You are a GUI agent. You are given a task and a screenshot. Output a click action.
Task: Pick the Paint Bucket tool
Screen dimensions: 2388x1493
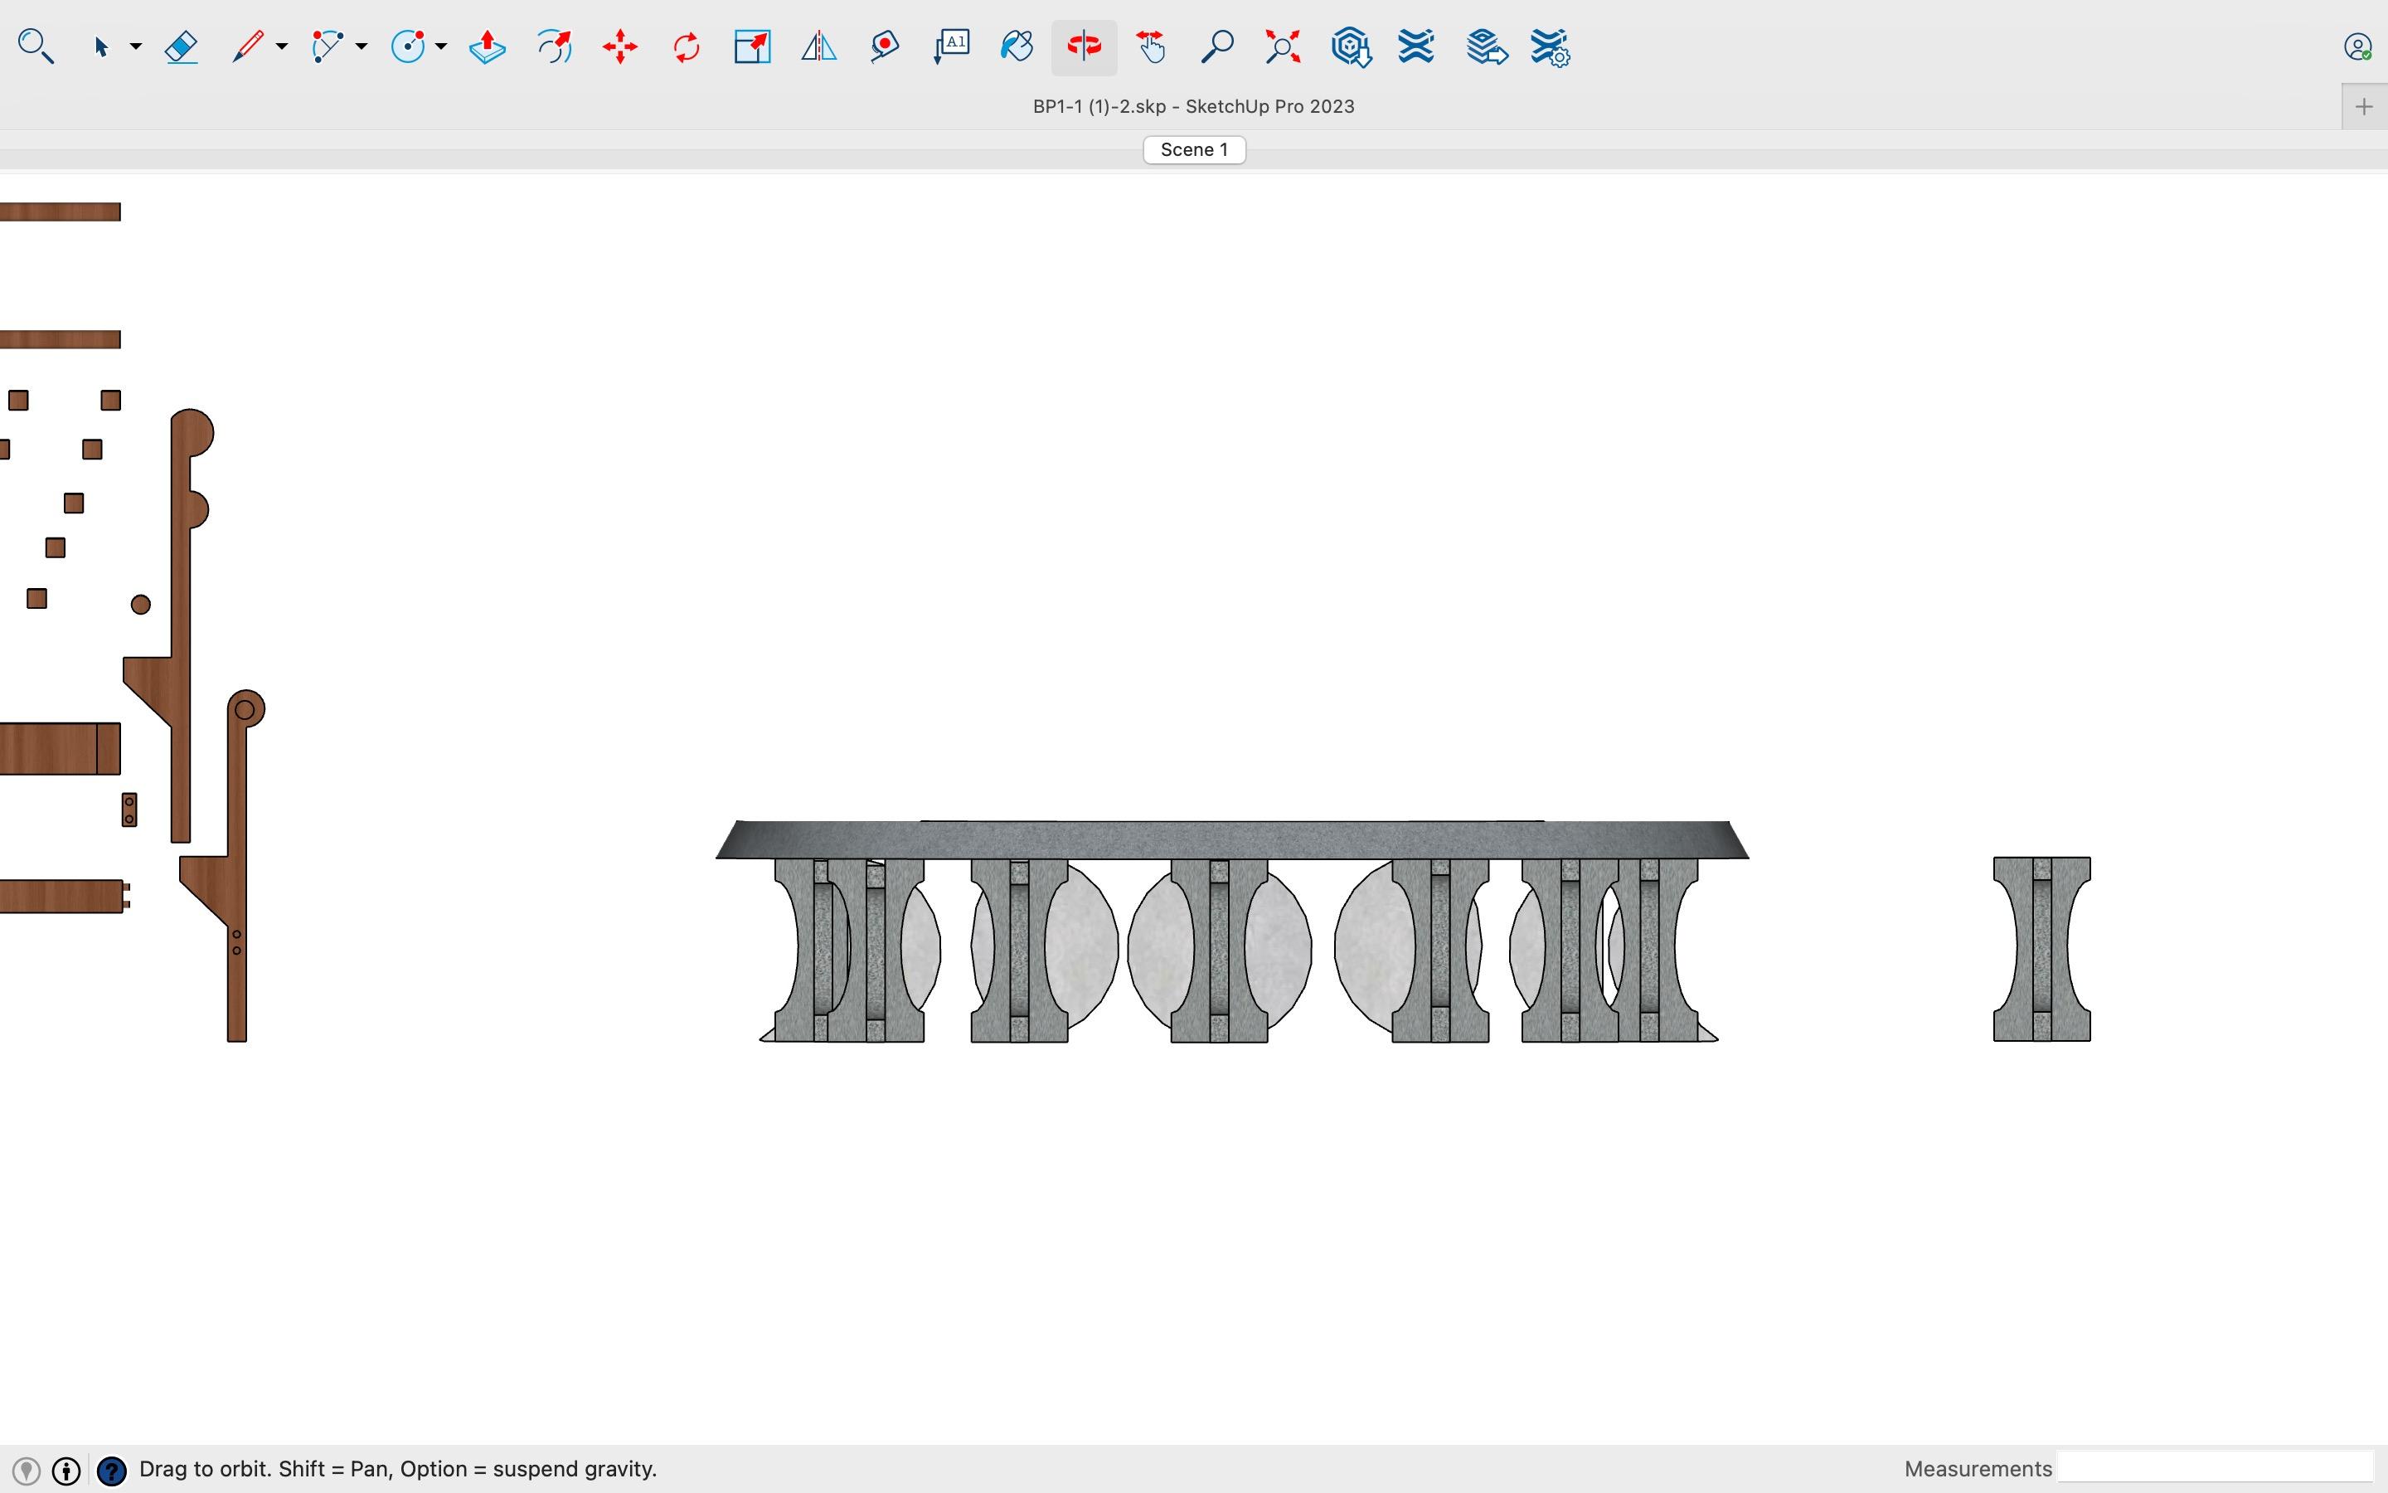[1017, 46]
